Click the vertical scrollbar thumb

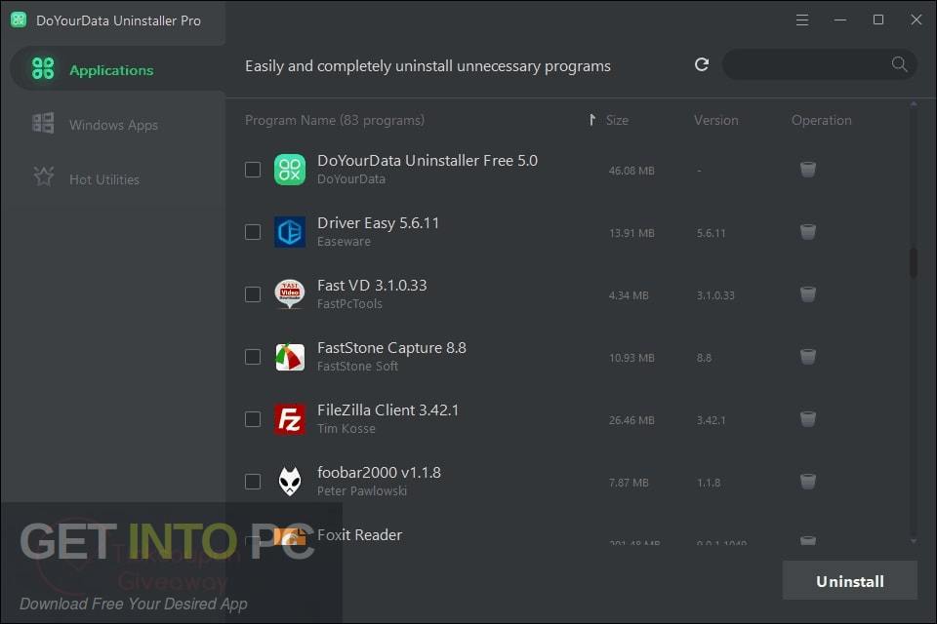click(914, 262)
